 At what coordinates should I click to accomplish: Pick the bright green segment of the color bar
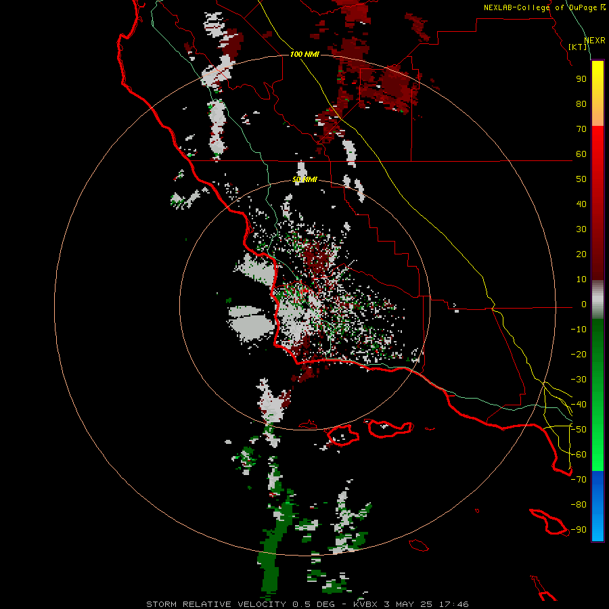tap(597, 447)
